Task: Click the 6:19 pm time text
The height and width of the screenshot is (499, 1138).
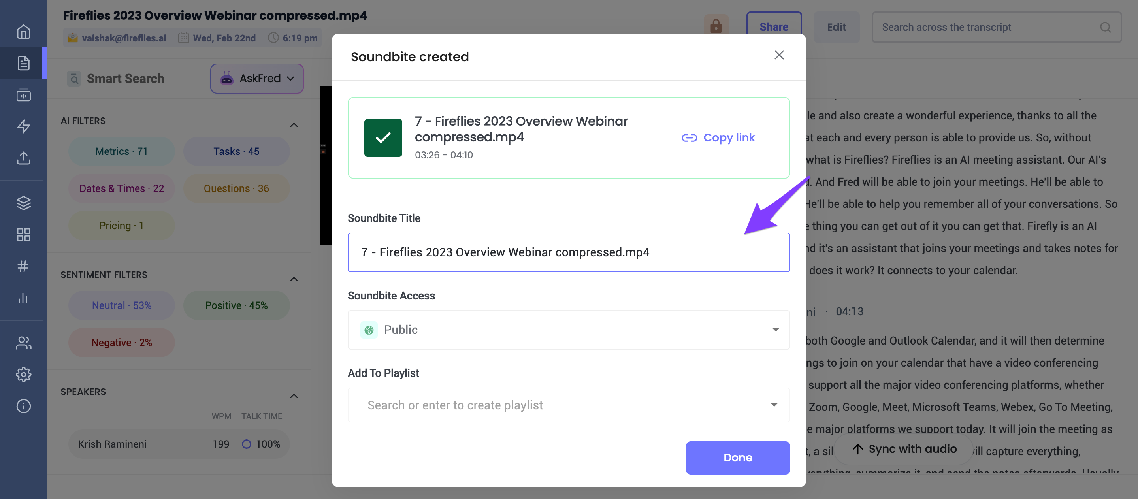Action: pyautogui.click(x=300, y=38)
